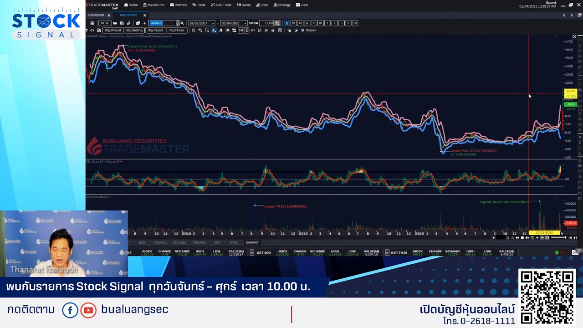
Task: Click the Stg.Finder button
Action: click(x=177, y=30)
